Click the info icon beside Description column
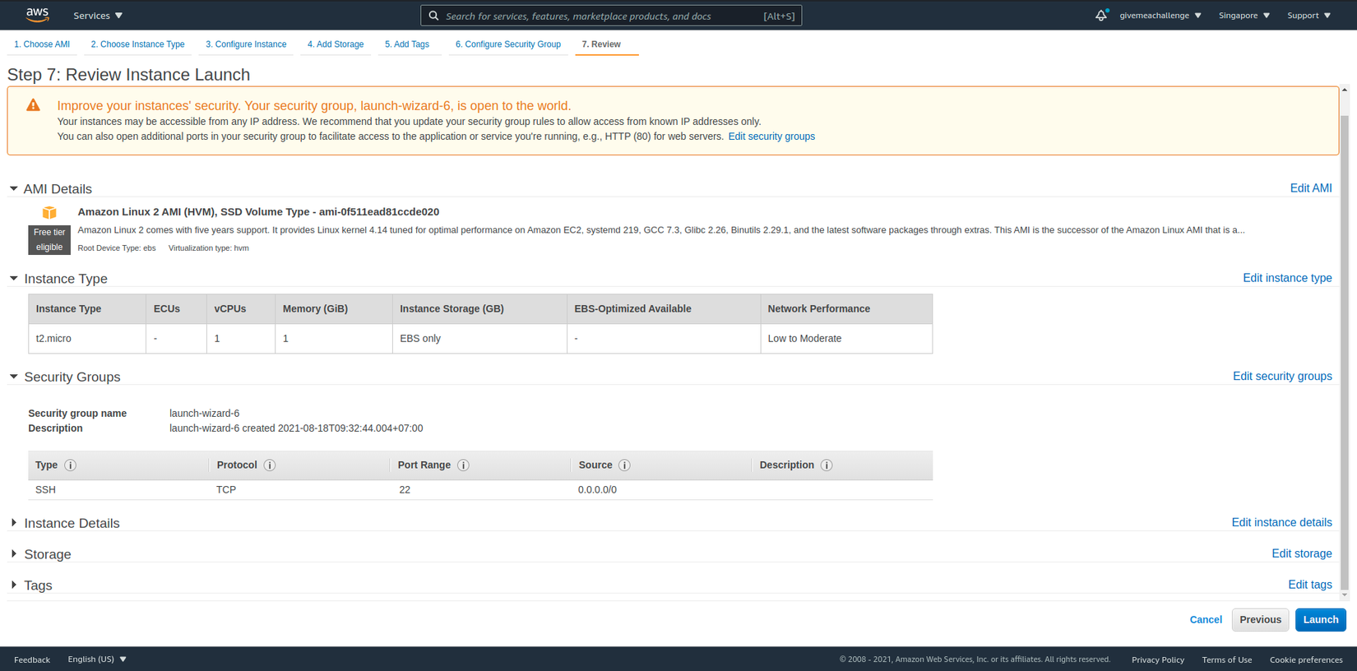 pos(827,465)
